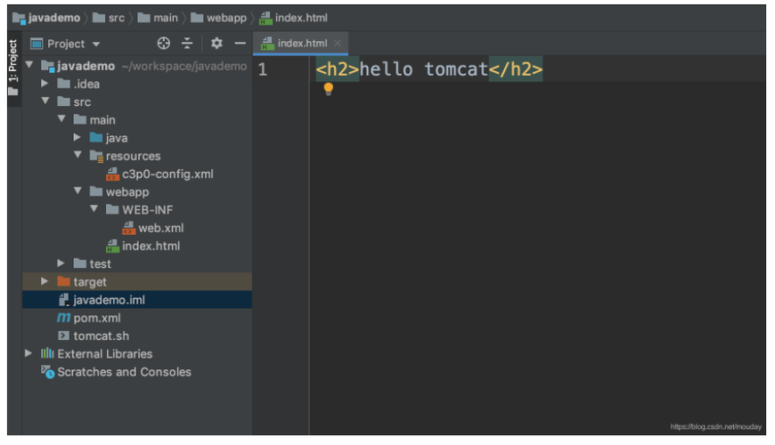This screenshot has height=445, width=775.
Task: Open web.xml in the project tree
Action: click(160, 228)
